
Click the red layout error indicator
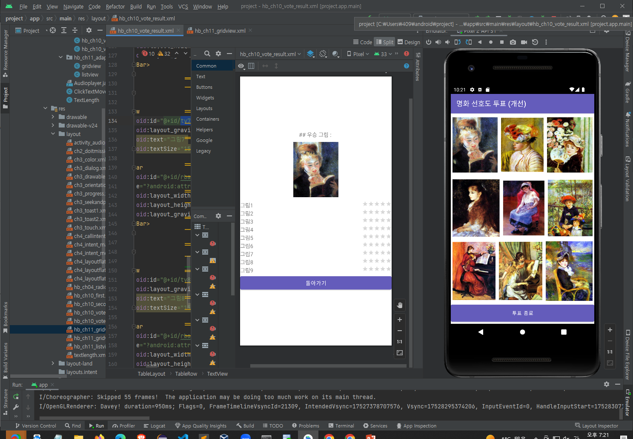(x=407, y=54)
